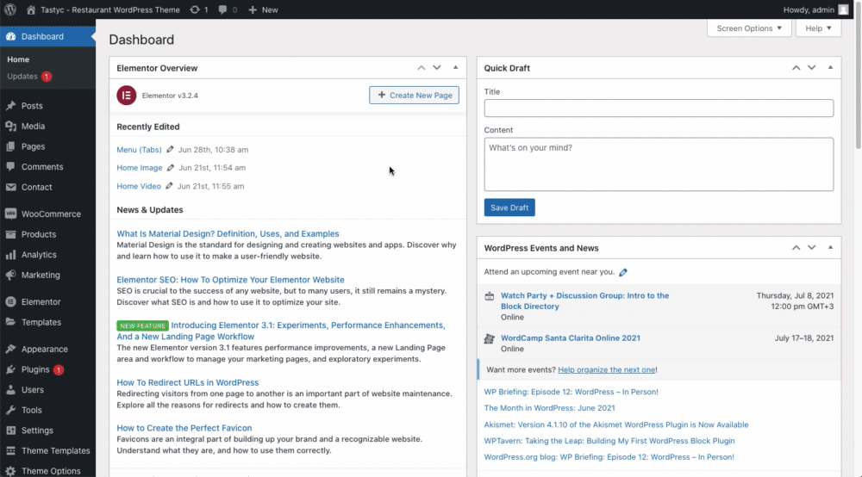The width and height of the screenshot is (862, 477).
Task: Open Akismet Version 4.1.10 news link
Action: pyautogui.click(x=615, y=424)
